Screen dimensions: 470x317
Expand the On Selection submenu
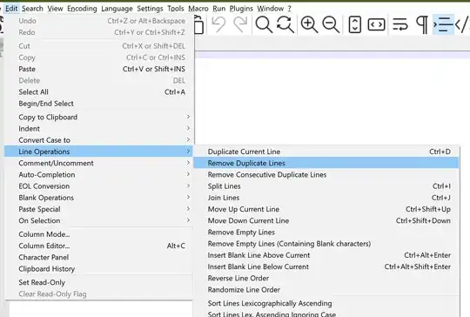[x=99, y=220]
